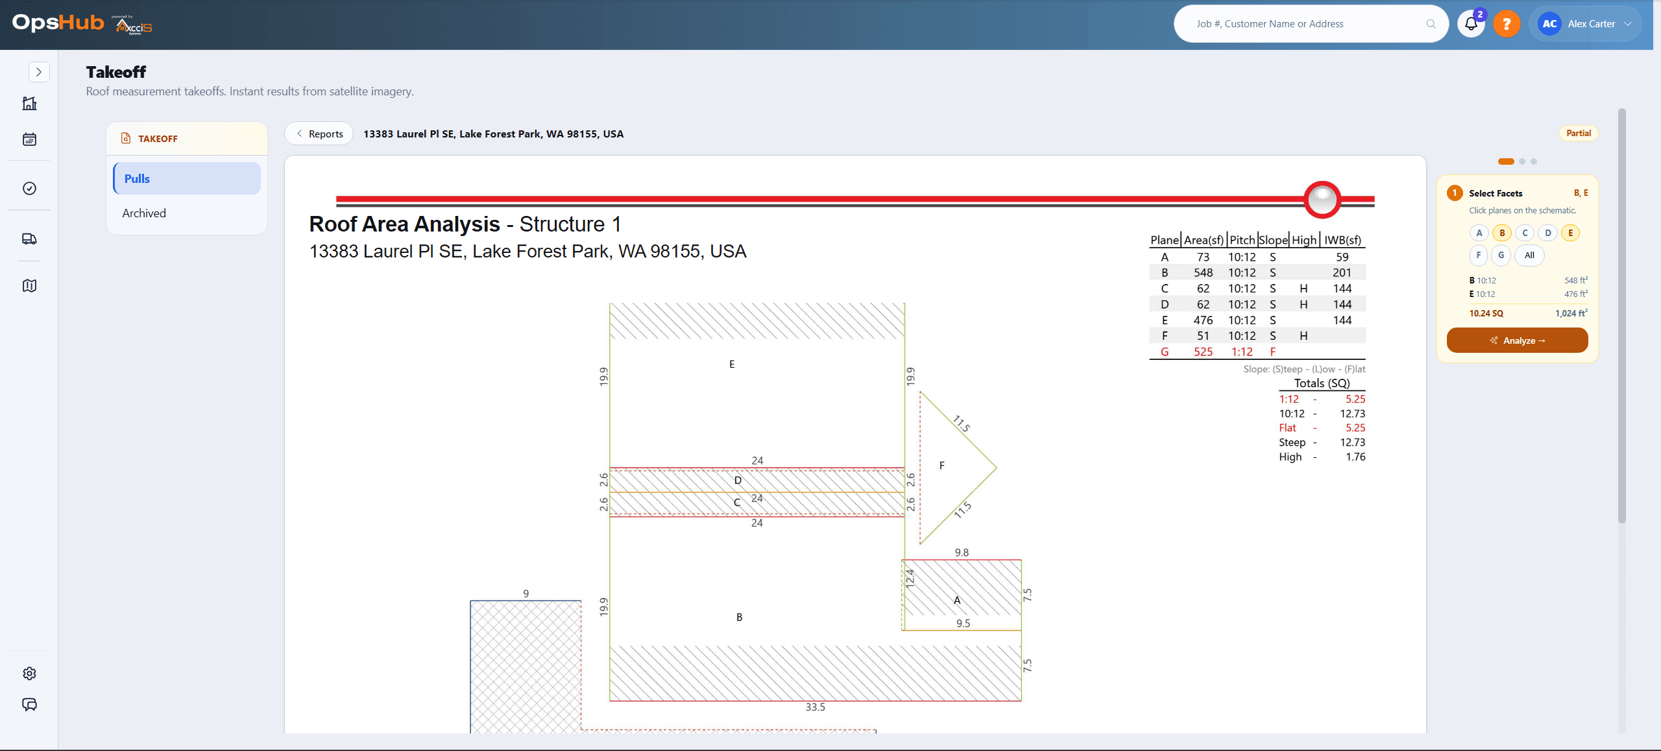Image resolution: width=1661 pixels, height=751 pixels.
Task: Click the vertical page scrollbar
Action: 1621,315
